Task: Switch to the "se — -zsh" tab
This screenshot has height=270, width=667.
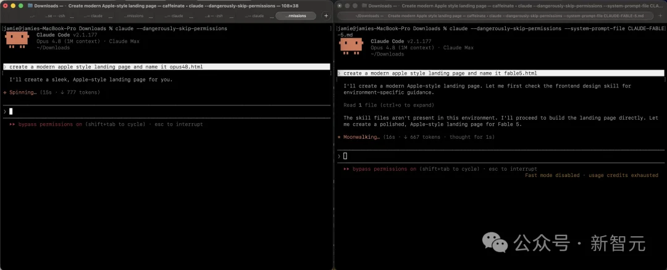Action: [54, 15]
